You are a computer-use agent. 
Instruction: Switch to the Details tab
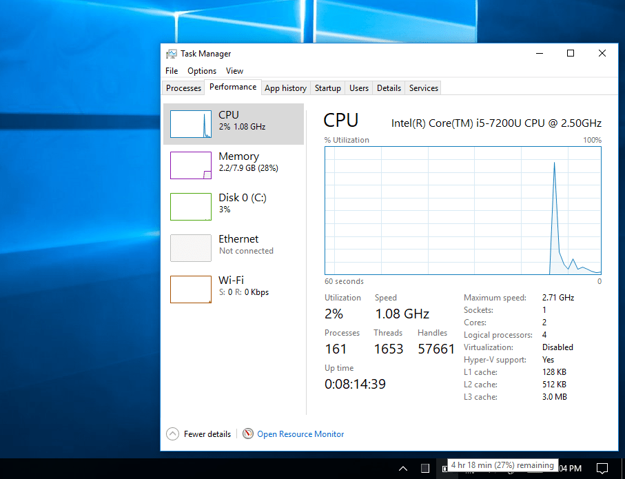click(x=389, y=88)
